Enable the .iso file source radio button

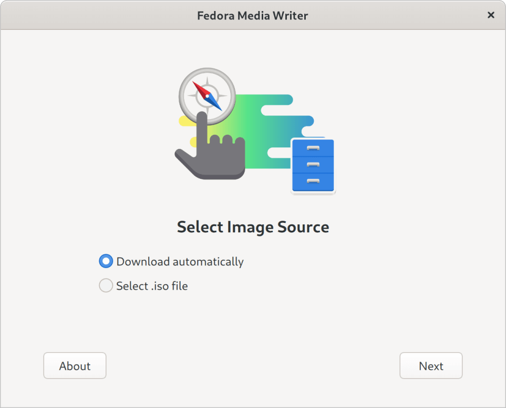pyautogui.click(x=106, y=285)
